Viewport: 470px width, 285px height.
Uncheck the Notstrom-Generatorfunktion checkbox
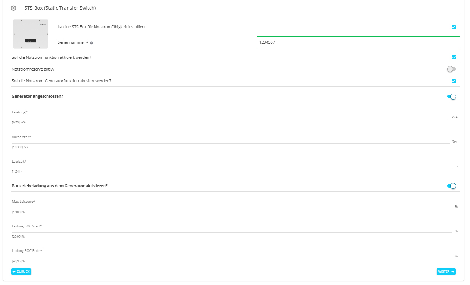(x=454, y=81)
